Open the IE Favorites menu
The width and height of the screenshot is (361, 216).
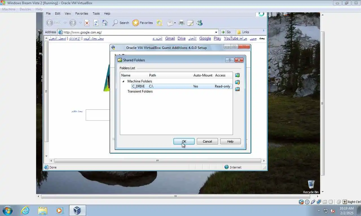pyautogui.click(x=82, y=13)
